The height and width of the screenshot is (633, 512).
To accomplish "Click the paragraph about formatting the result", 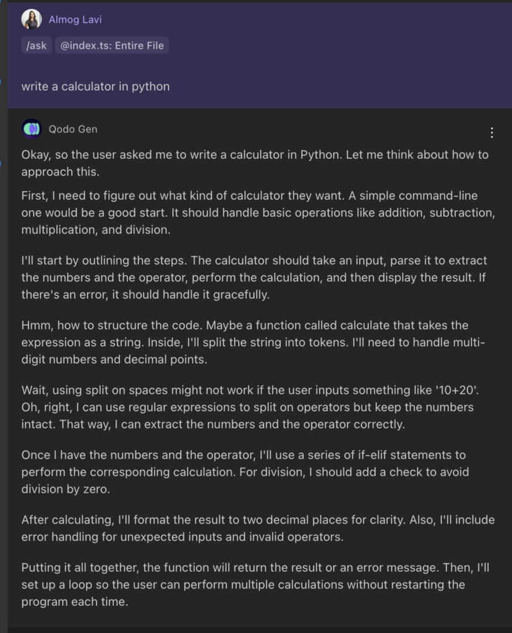I will tap(247, 529).
